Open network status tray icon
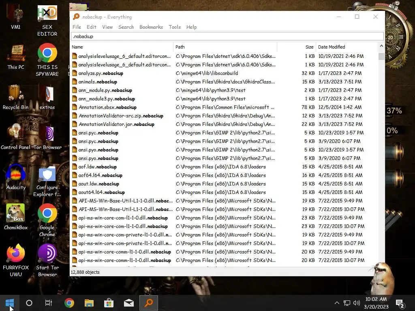415x311 pixels. (347, 303)
